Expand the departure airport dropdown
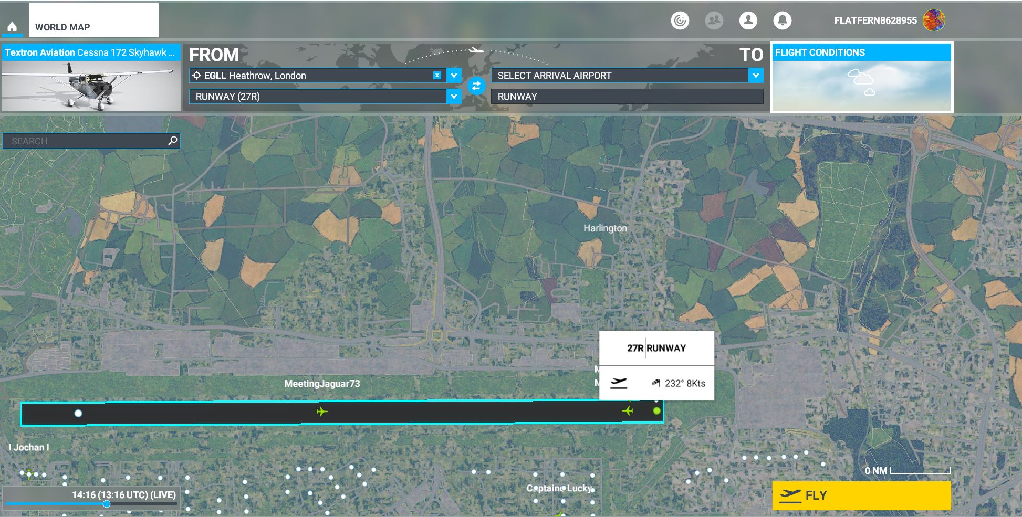 point(454,76)
